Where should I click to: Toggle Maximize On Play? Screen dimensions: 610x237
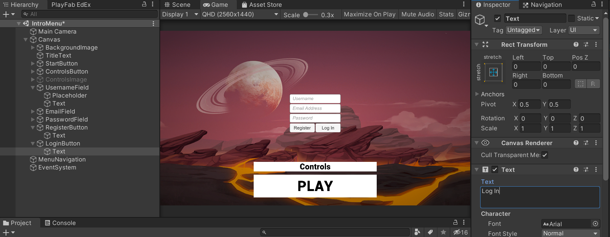tap(370, 14)
